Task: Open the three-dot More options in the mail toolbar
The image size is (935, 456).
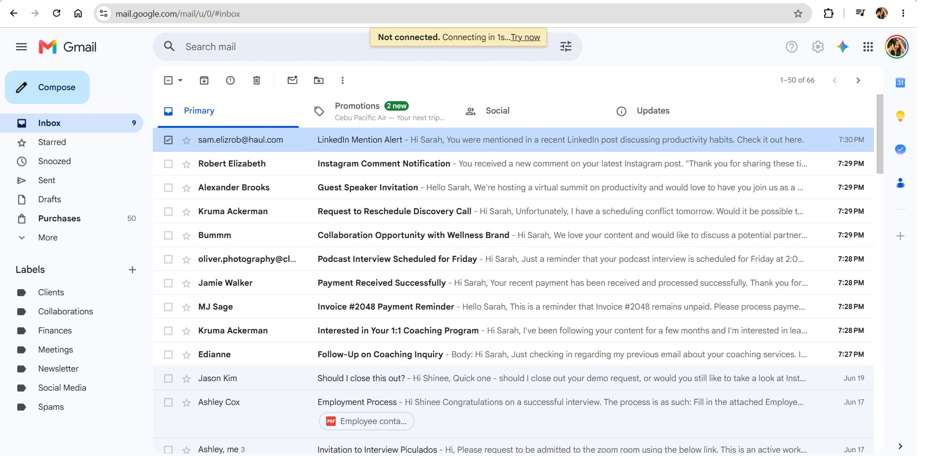Action: point(342,80)
